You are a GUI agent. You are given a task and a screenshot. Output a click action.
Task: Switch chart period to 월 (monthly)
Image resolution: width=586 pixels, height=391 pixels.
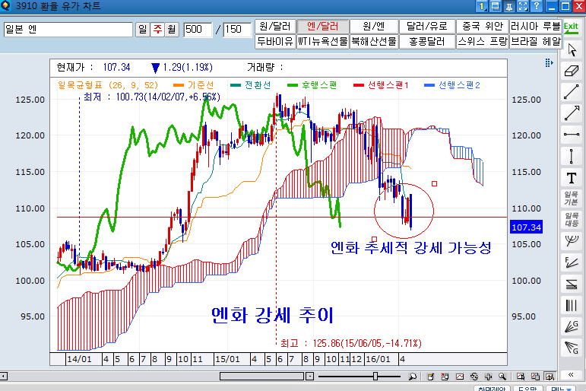172,30
